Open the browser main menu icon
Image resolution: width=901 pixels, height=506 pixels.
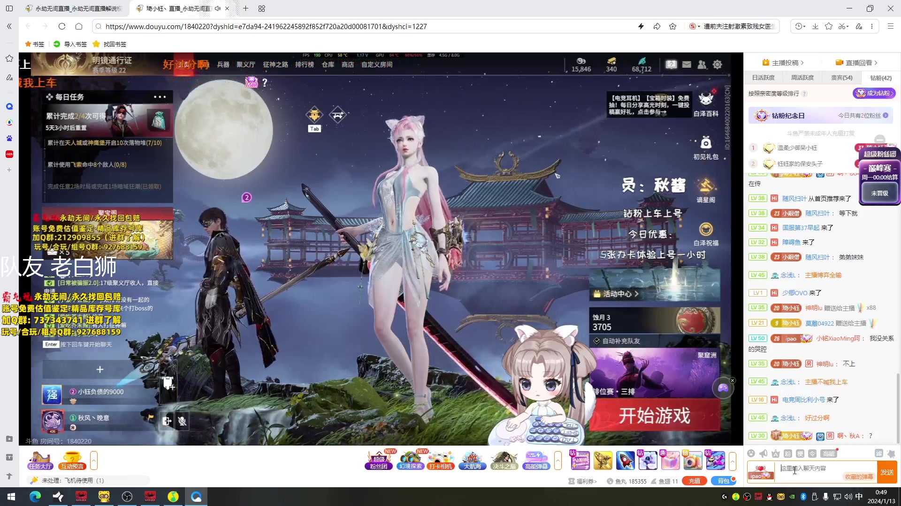(890, 26)
